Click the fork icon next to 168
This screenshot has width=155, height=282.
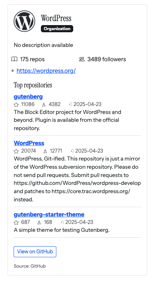click(x=39, y=223)
